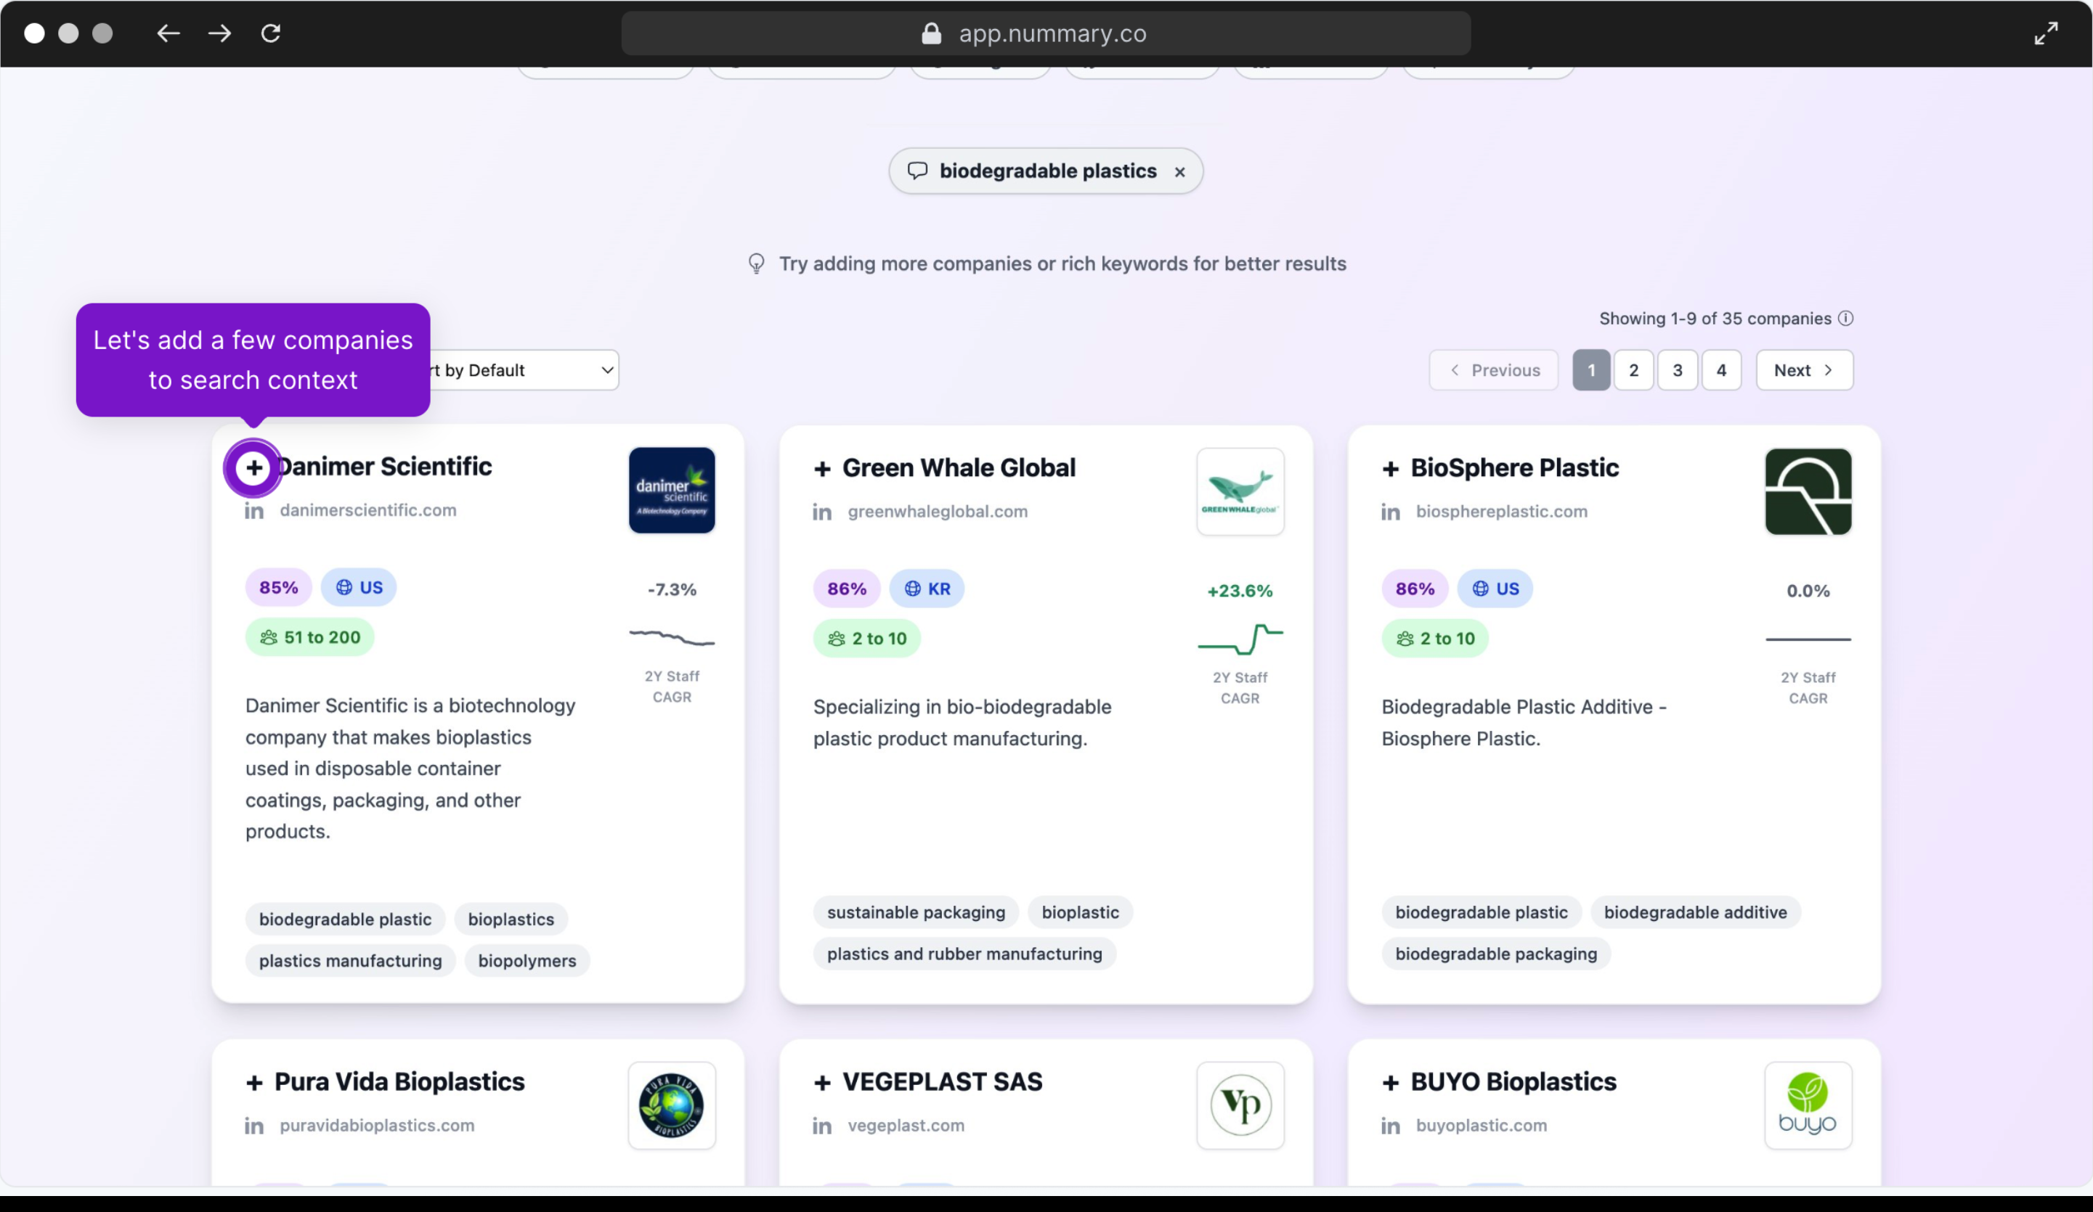Open VEGEPLAST SAS LinkedIn icon

pyautogui.click(x=822, y=1126)
